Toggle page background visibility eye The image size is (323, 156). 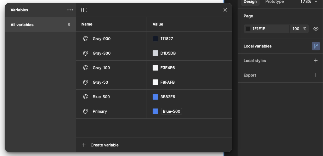click(316, 29)
